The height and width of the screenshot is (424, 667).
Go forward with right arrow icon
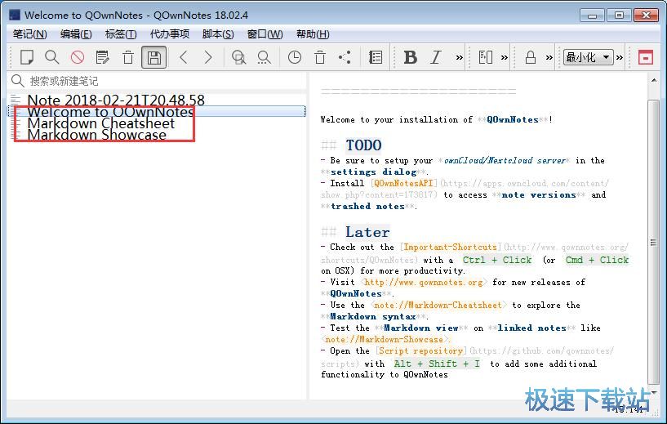pyautogui.click(x=208, y=57)
